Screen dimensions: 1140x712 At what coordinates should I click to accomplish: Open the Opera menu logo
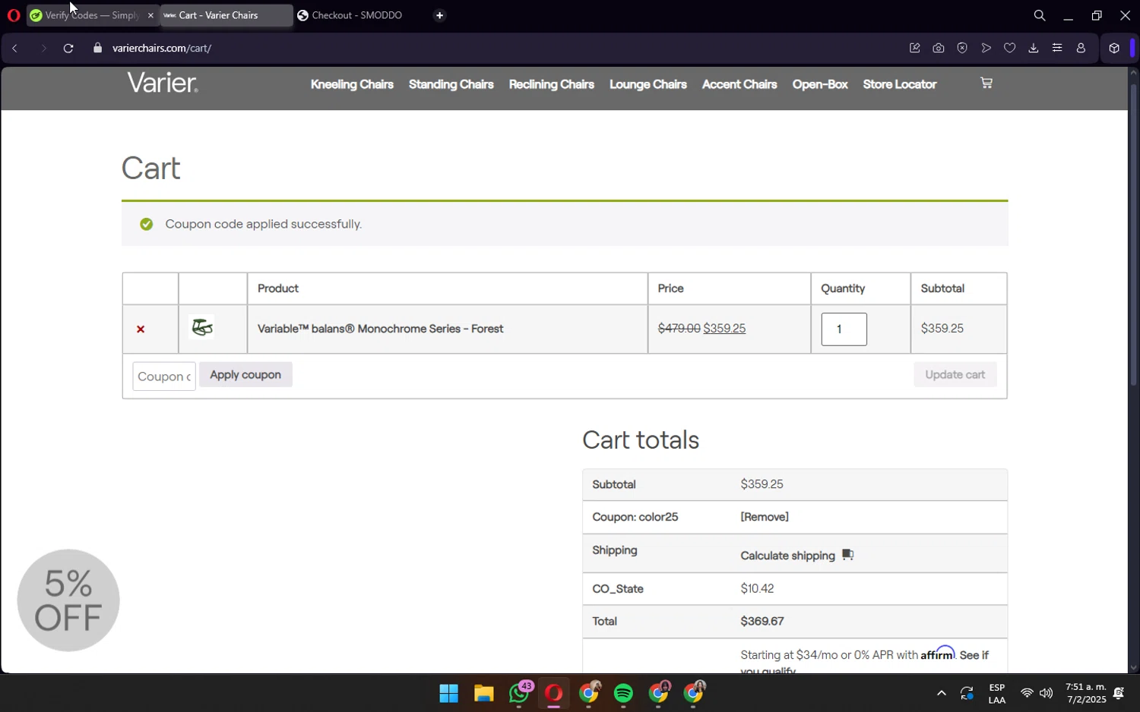pyautogui.click(x=13, y=15)
